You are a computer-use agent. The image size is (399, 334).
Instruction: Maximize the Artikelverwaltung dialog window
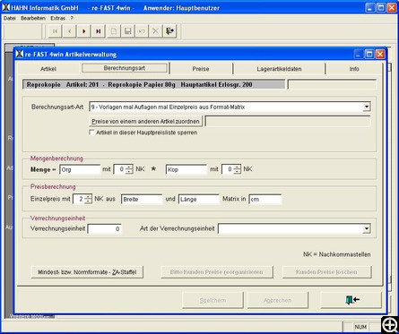point(369,54)
